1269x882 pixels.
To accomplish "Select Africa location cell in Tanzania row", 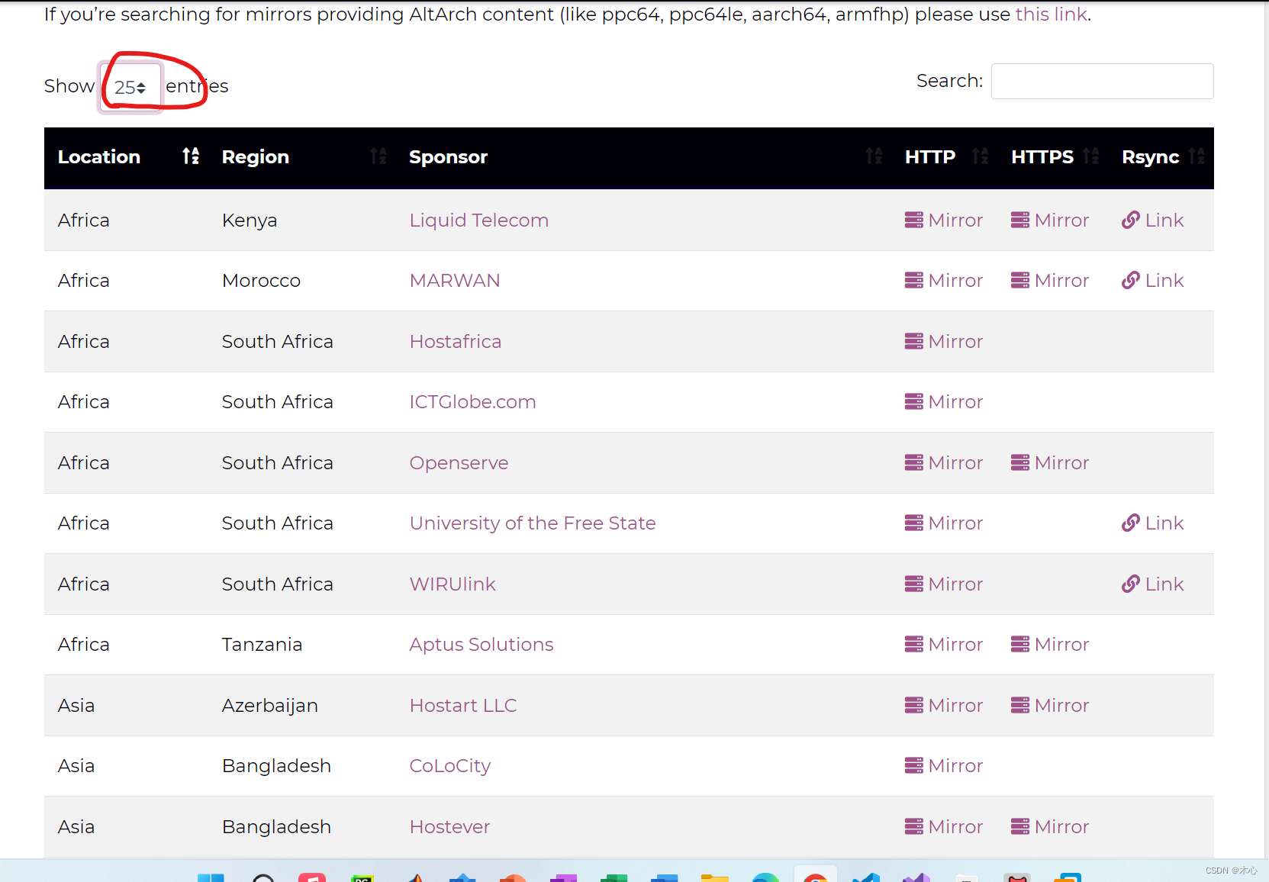I will pos(84,645).
